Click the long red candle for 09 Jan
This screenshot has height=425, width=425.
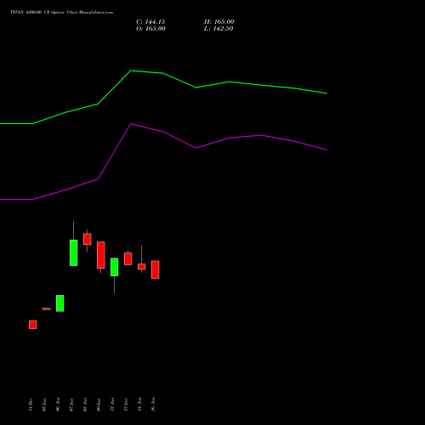pyautogui.click(x=101, y=255)
